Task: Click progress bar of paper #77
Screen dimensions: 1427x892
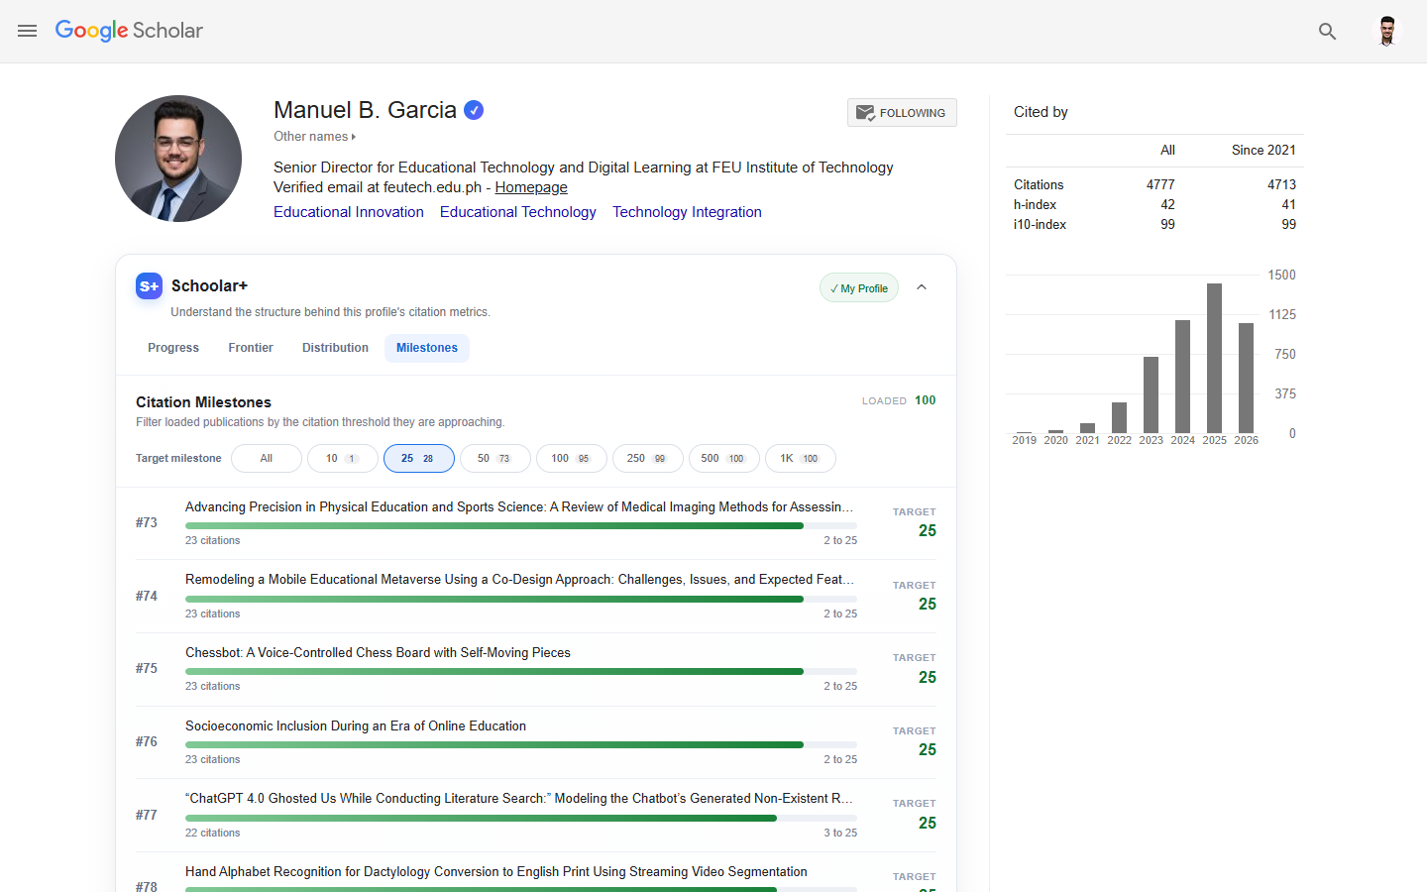Action: (521, 818)
